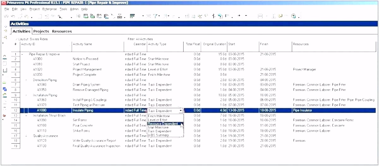The image size is (379, 166).
Task: Sort by the Resources column header
Action: (x=334, y=44)
